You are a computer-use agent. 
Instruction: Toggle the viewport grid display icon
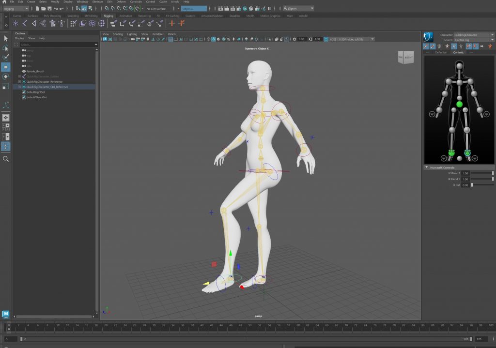[x=171, y=39]
